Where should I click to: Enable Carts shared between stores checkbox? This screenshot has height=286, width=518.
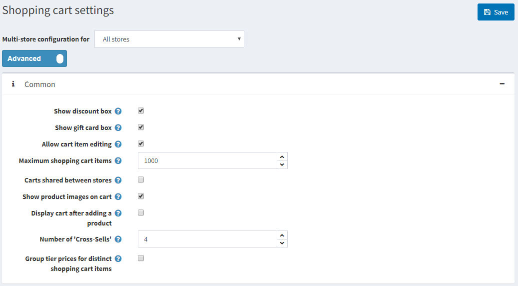coord(141,179)
